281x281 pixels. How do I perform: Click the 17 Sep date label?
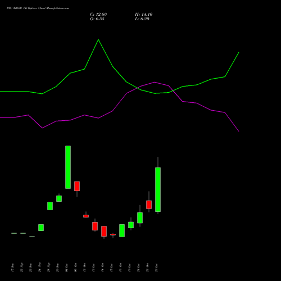(12, 268)
